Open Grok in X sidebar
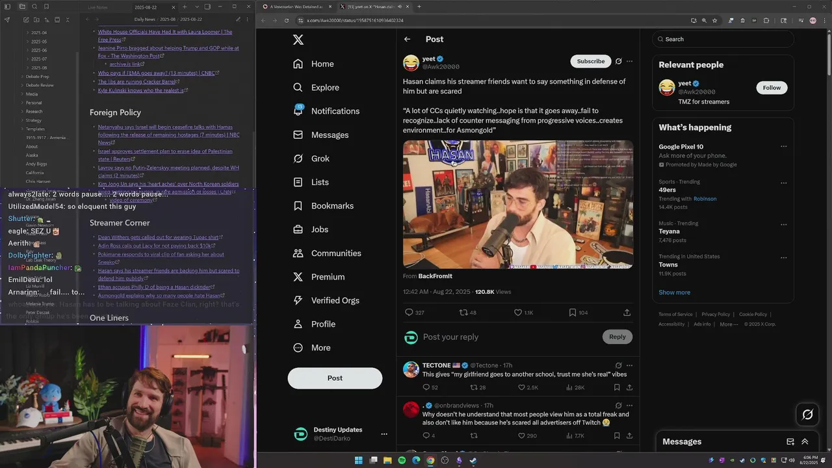The width and height of the screenshot is (832, 468). [x=311, y=159]
